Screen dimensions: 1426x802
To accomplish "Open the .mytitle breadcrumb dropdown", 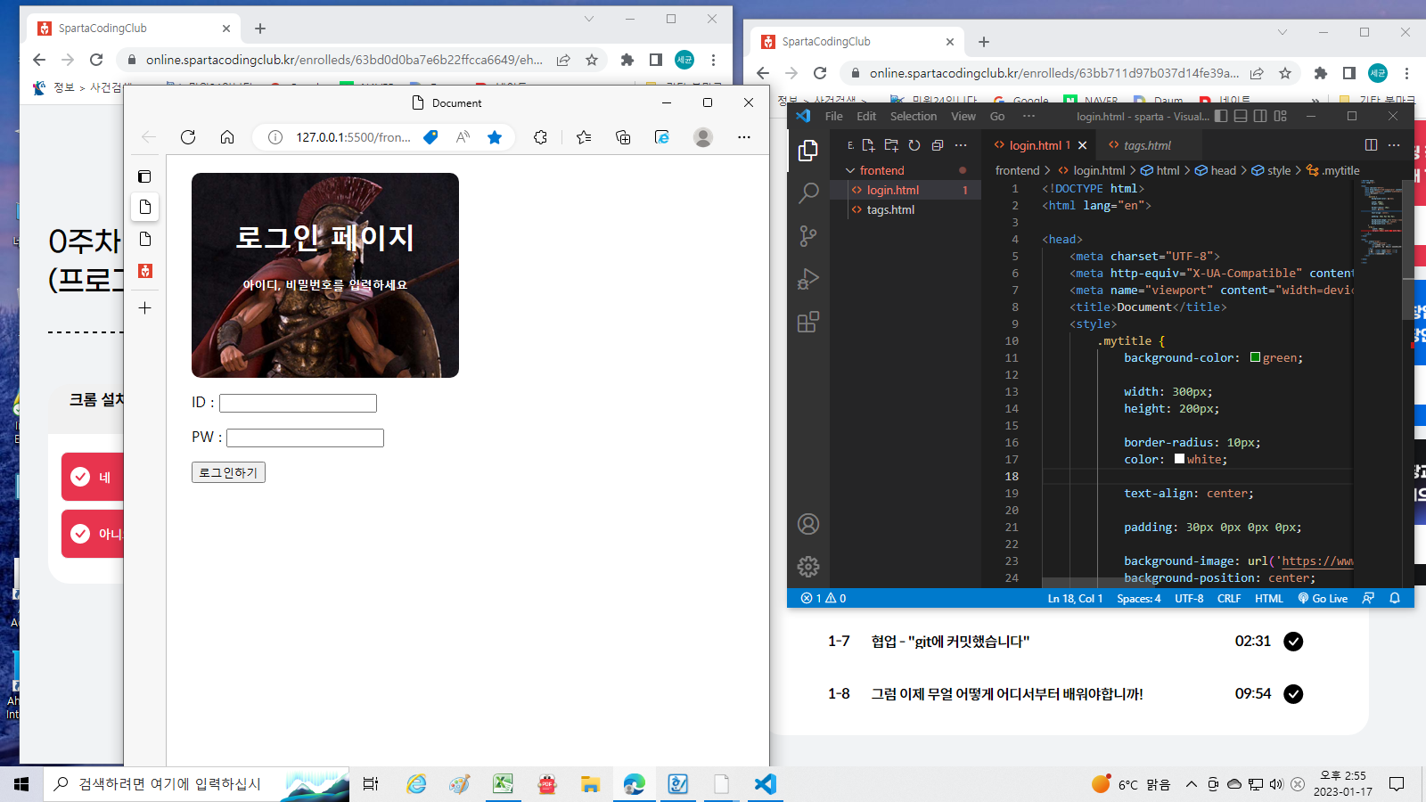I will point(1333,170).
